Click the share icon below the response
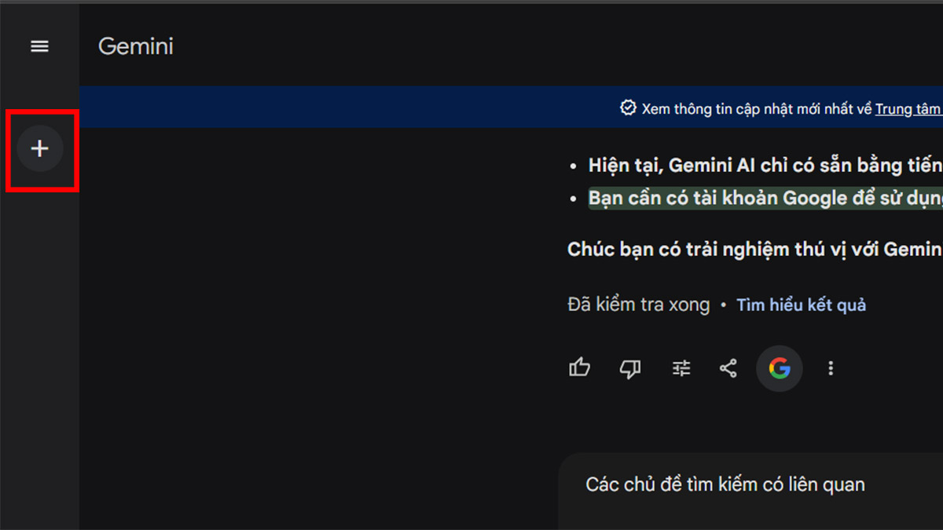Image resolution: width=943 pixels, height=530 pixels. (x=728, y=367)
